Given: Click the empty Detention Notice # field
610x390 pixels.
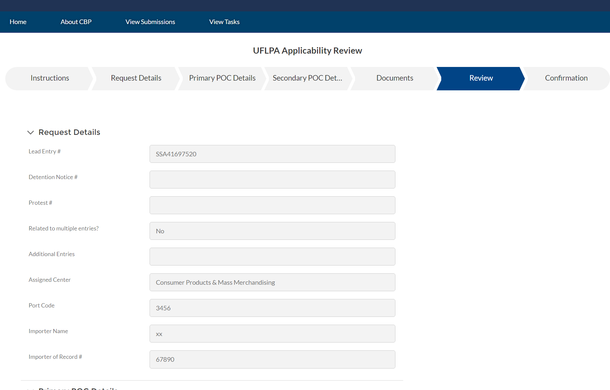Looking at the screenshot, I should [272, 180].
